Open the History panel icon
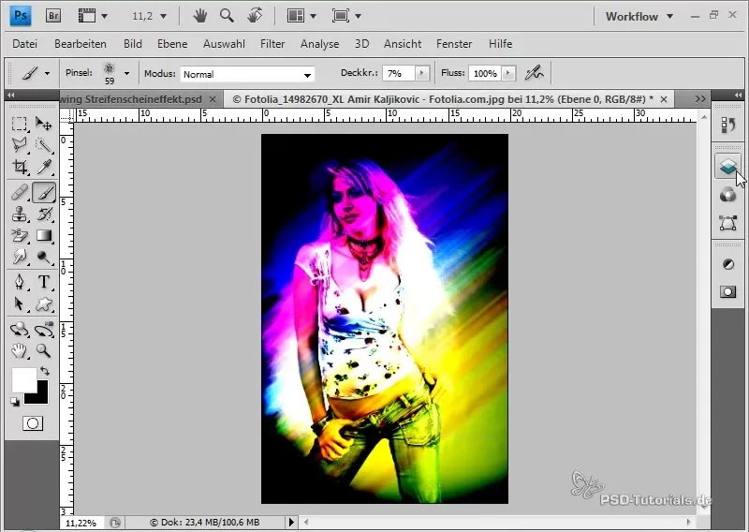This screenshot has width=749, height=532. 727,126
